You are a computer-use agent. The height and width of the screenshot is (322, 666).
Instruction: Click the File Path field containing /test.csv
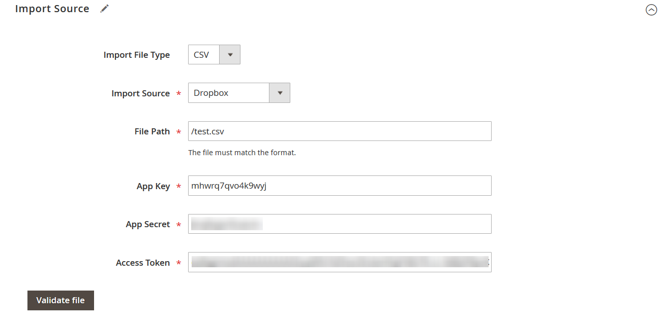click(340, 131)
